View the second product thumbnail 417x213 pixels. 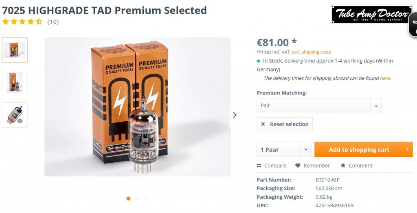click(x=15, y=82)
